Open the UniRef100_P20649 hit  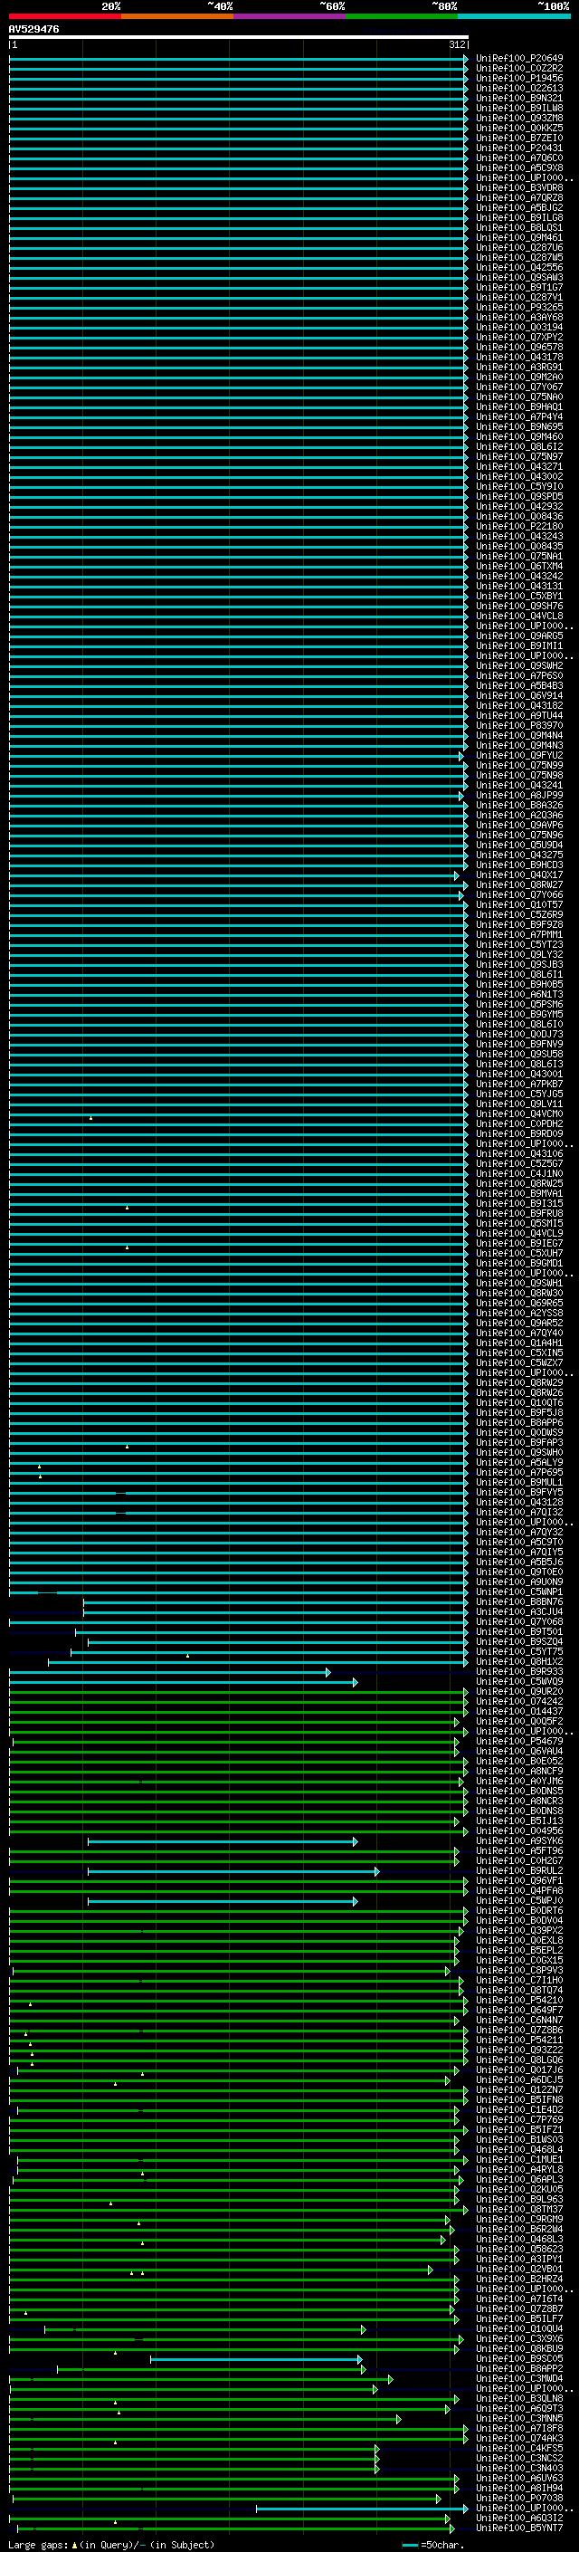pyautogui.click(x=519, y=59)
